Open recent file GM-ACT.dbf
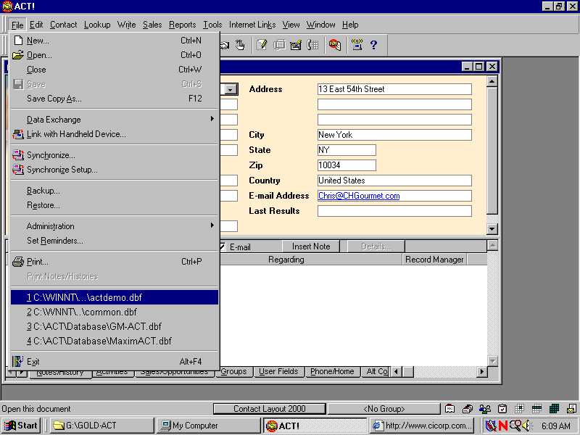Image resolution: width=580 pixels, height=435 pixels. pyautogui.click(x=115, y=327)
